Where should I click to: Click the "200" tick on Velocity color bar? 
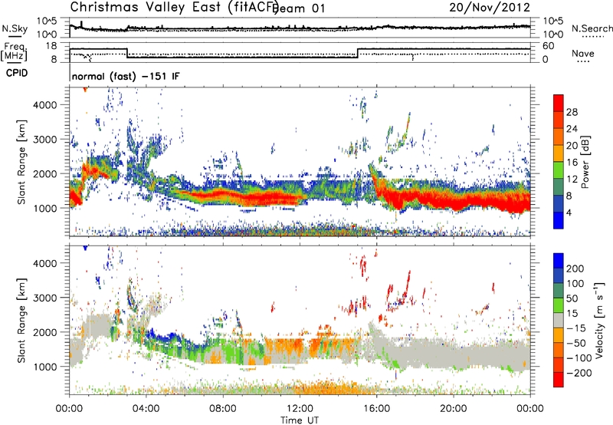click(x=575, y=269)
